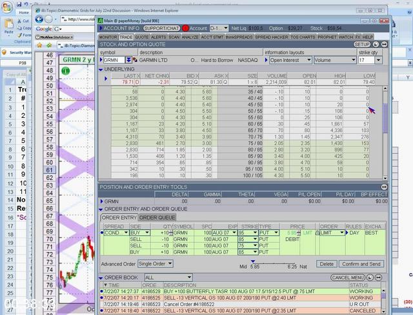
Task: Open the PROPHET tab
Action: (x=327, y=37)
